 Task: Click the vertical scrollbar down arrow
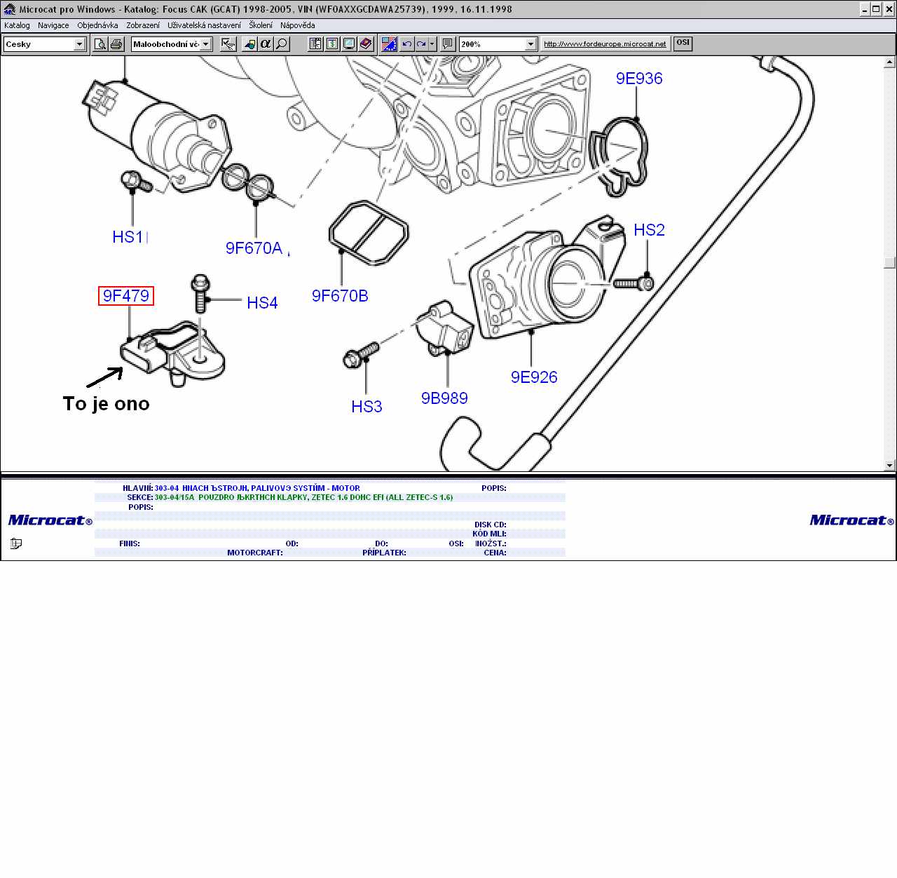(890, 465)
